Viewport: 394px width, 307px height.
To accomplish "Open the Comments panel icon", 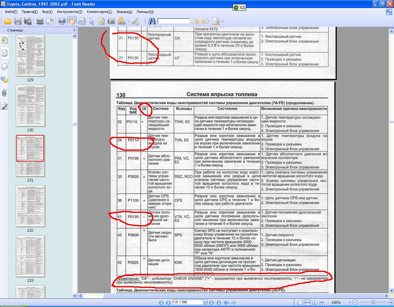I will [x=4, y=80].
